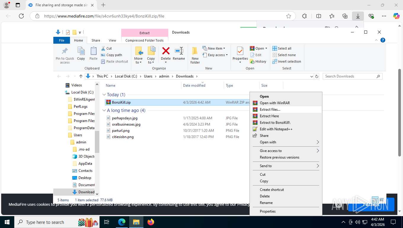Switch to the Share ribbon tab

(96, 40)
